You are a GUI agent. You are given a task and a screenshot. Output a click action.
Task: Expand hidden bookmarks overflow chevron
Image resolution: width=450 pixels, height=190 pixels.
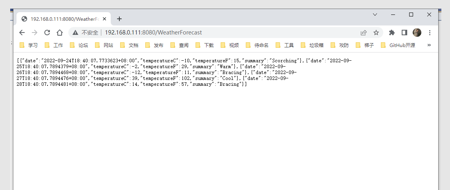(429, 45)
